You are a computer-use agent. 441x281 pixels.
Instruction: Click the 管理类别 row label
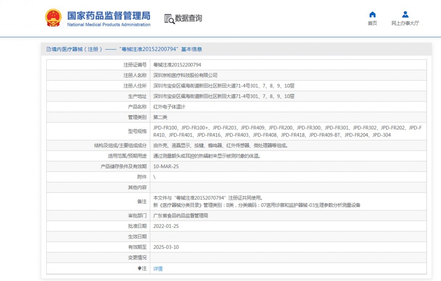click(137, 117)
